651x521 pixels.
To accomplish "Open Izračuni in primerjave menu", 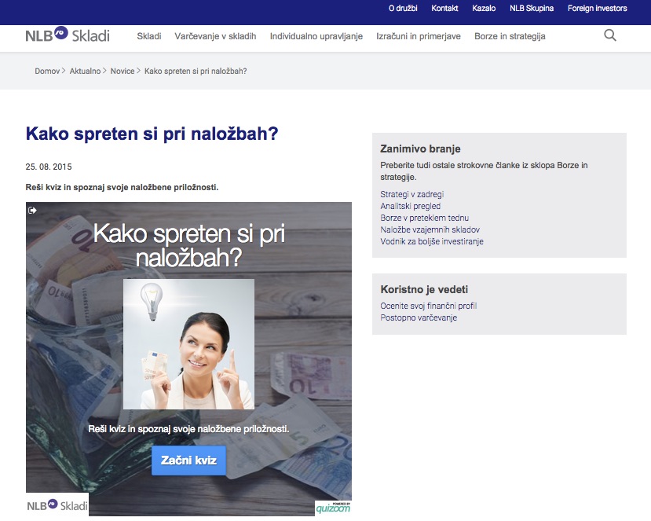I will click(x=419, y=36).
